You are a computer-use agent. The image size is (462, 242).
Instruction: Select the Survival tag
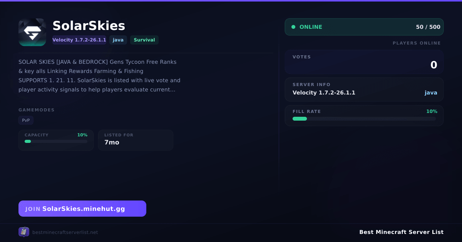(x=144, y=40)
